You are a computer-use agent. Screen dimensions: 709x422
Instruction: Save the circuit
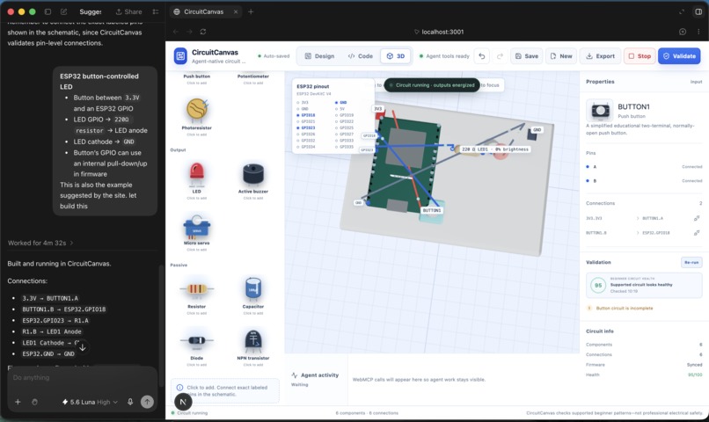(x=527, y=56)
